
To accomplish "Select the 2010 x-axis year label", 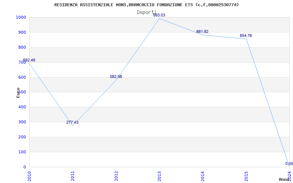I will [29, 176].
